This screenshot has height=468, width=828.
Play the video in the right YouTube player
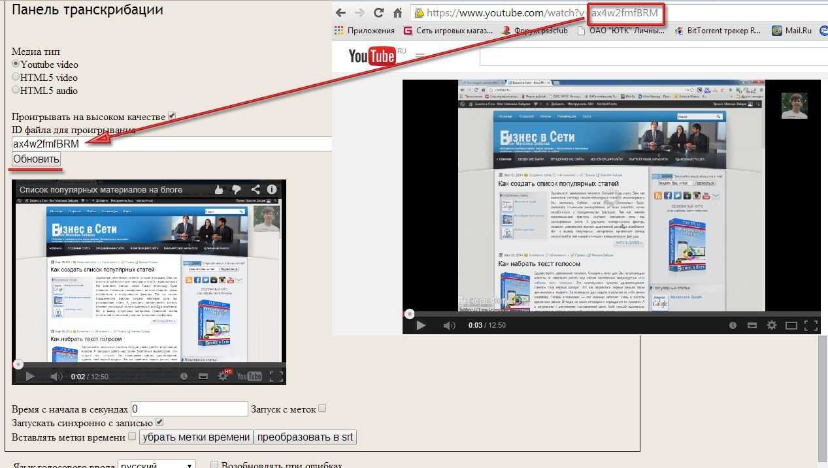pos(421,325)
